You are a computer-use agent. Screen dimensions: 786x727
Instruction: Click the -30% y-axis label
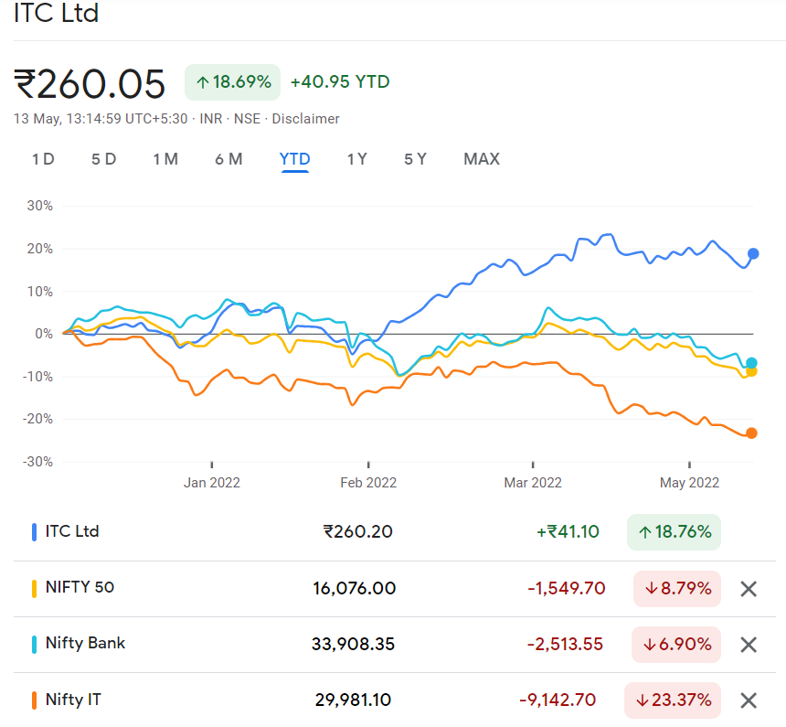(37, 462)
